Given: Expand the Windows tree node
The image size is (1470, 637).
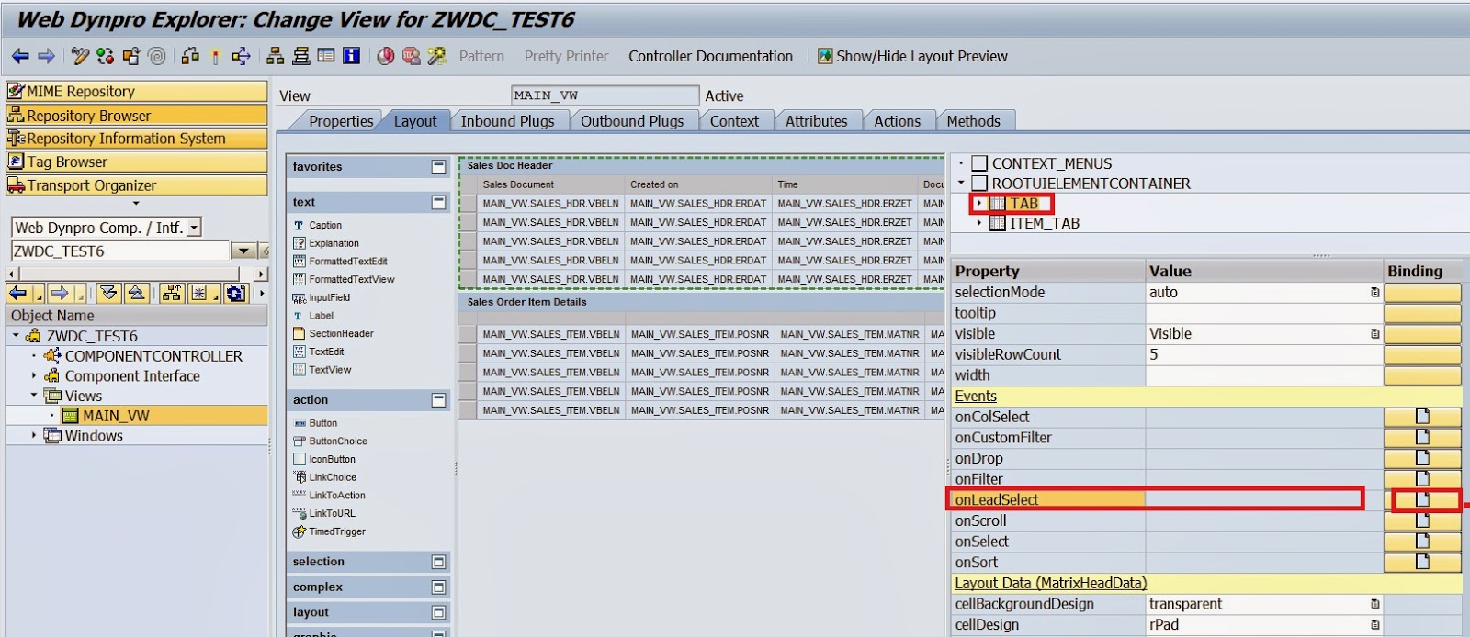Looking at the screenshot, I should (34, 435).
